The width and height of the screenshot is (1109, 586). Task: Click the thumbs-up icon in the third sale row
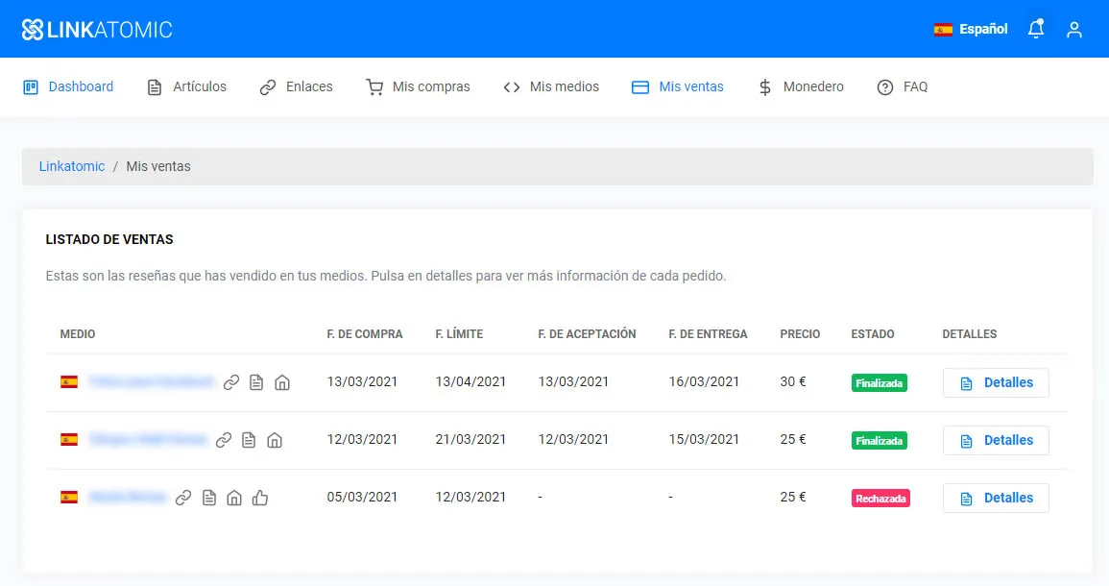tap(260, 498)
